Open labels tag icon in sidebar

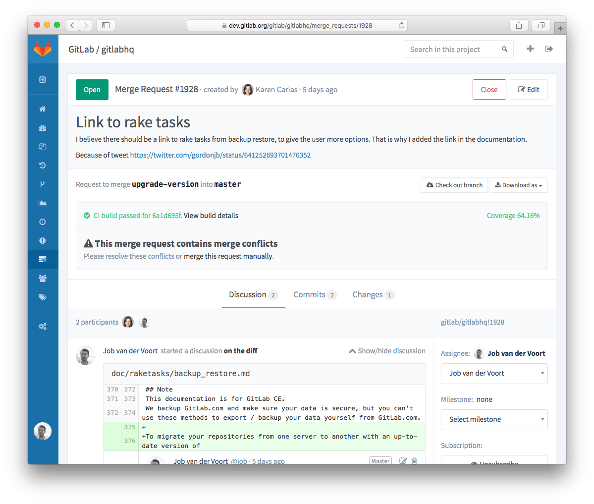coord(43,297)
